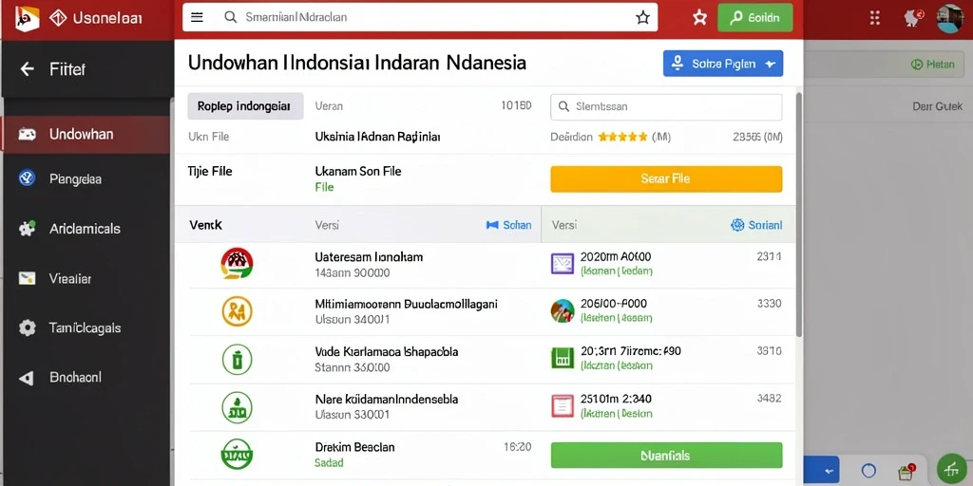Click the five-star rating
This screenshot has height=486, width=973.
coord(622,137)
